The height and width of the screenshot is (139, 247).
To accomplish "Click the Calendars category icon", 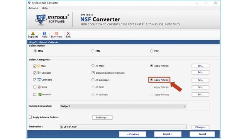I will 39,80.
